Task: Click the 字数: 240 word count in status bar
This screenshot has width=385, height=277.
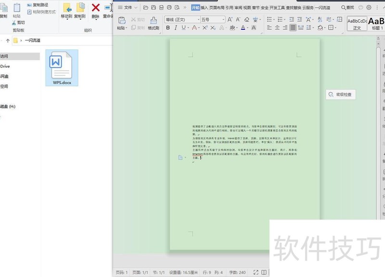Action: [237, 272]
